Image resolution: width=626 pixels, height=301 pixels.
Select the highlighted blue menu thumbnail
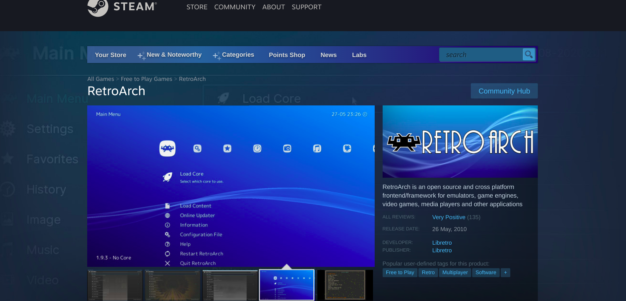pos(287,285)
